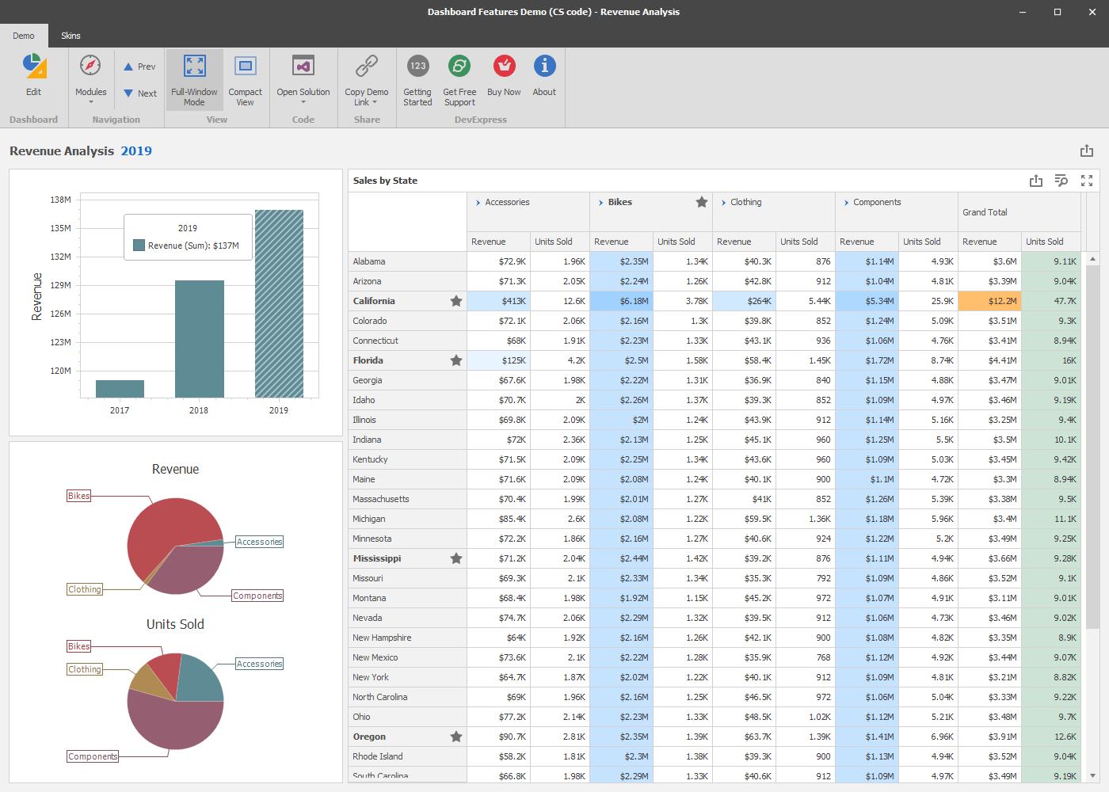Screen dimensions: 1109x792
Task: Go to the Next dashboard
Action: 139,93
